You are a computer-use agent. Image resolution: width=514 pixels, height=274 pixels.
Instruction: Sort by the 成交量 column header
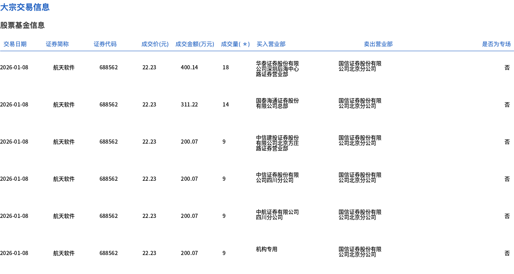(x=235, y=44)
